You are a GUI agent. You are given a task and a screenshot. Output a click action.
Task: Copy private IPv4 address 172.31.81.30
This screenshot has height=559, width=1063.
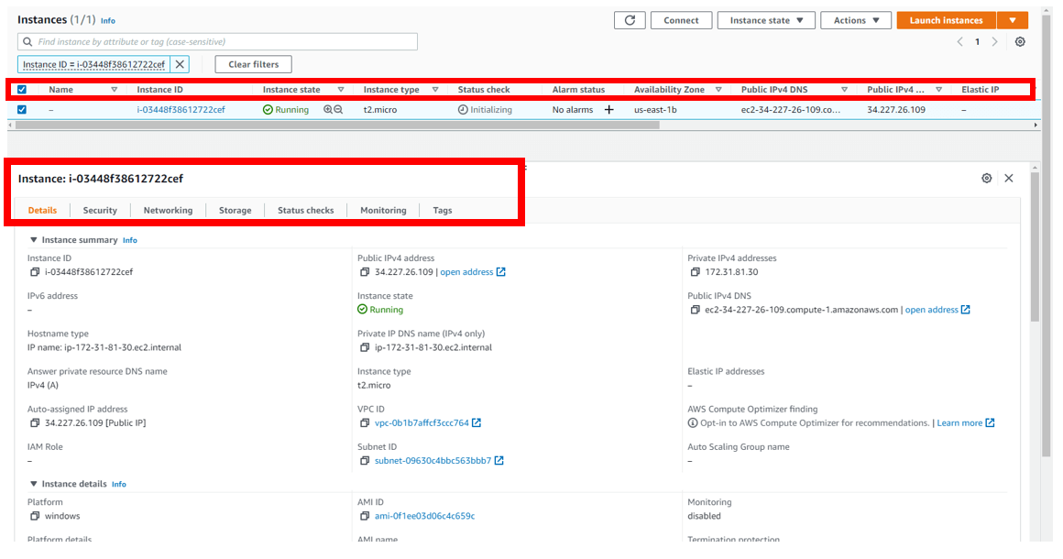[695, 271]
